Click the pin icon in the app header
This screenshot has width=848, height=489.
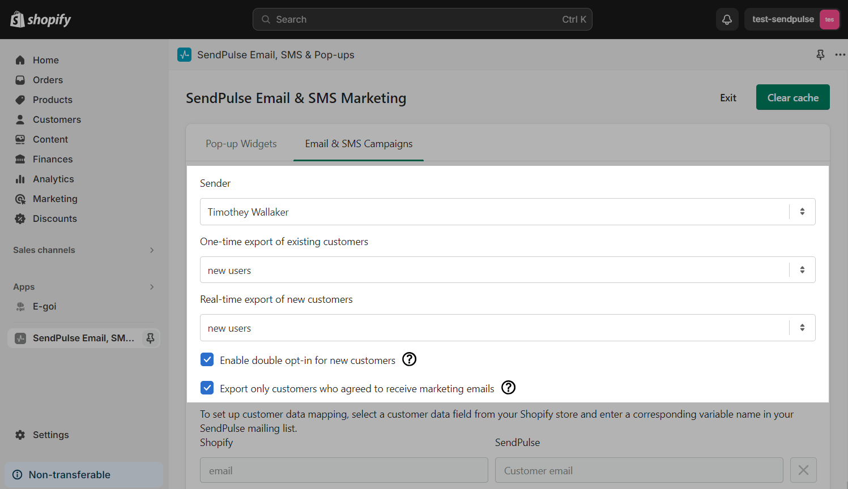pyautogui.click(x=820, y=55)
